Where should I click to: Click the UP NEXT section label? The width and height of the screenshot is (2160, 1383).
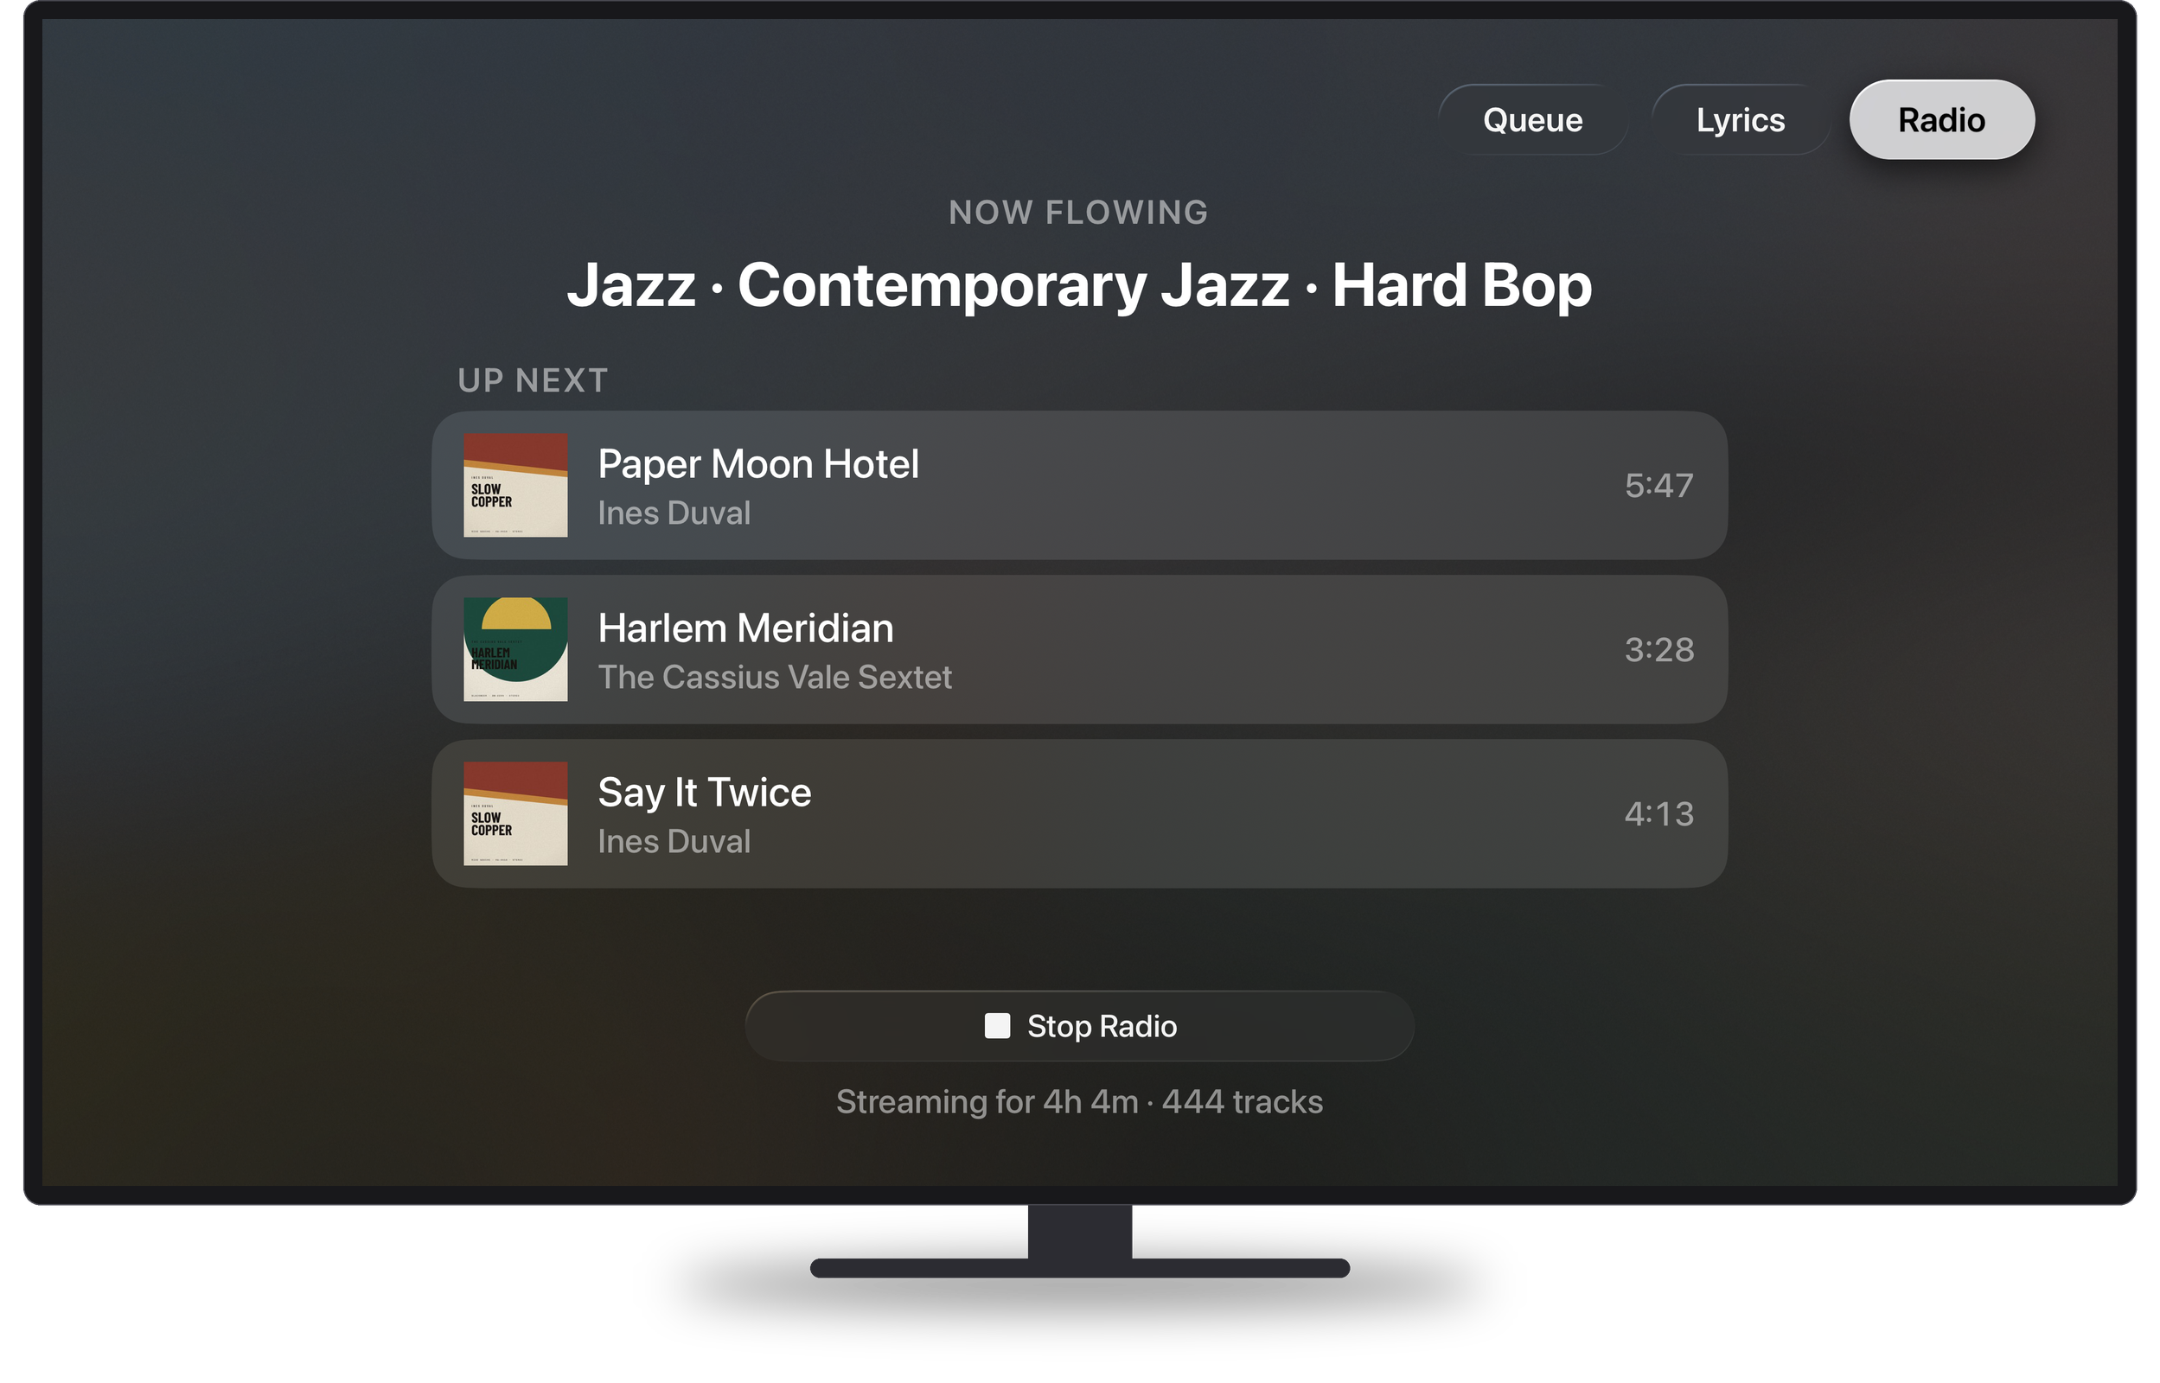[533, 381]
